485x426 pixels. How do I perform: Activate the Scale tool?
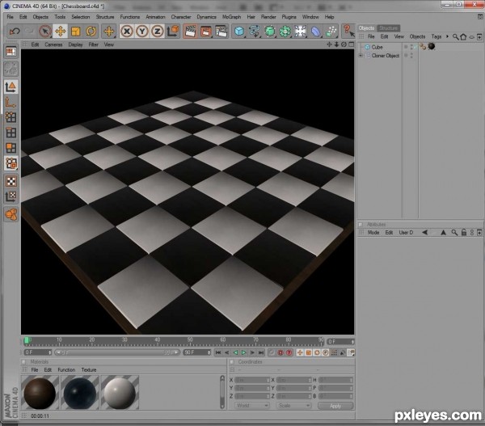pyautogui.click(x=76, y=32)
